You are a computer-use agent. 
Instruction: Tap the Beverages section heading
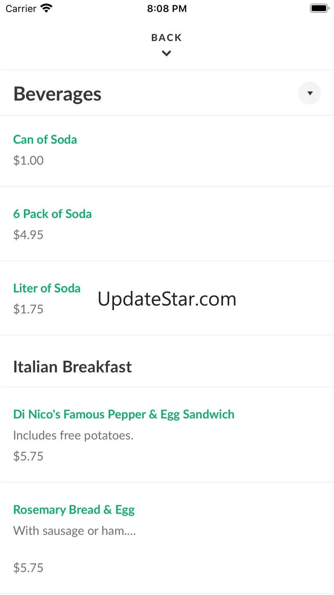(57, 94)
